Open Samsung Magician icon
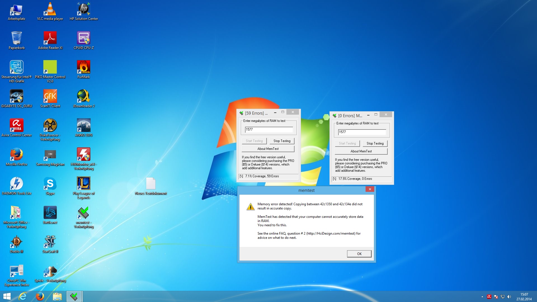 click(x=50, y=154)
